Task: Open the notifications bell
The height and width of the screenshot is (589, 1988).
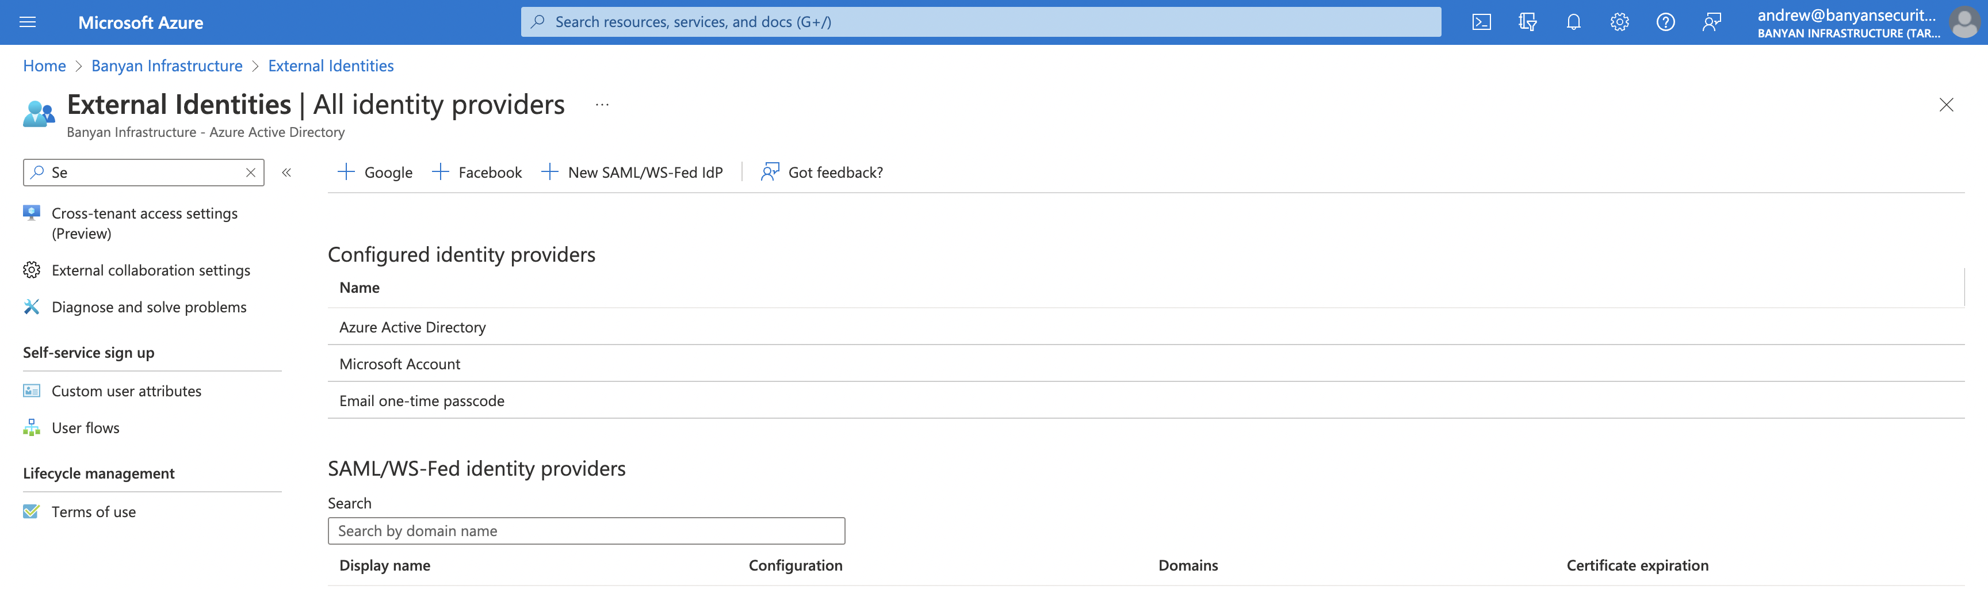Action: 1573,22
